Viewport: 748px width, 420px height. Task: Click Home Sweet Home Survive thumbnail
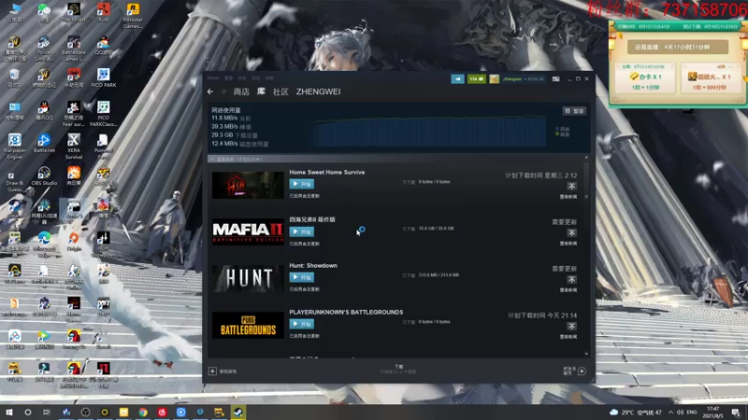(248, 185)
